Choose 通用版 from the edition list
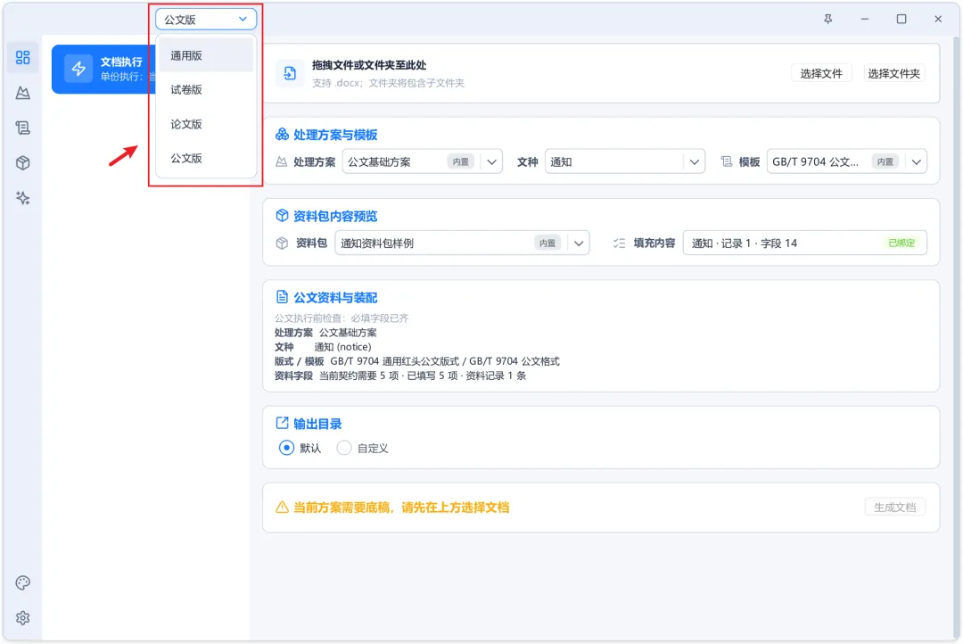 point(206,55)
